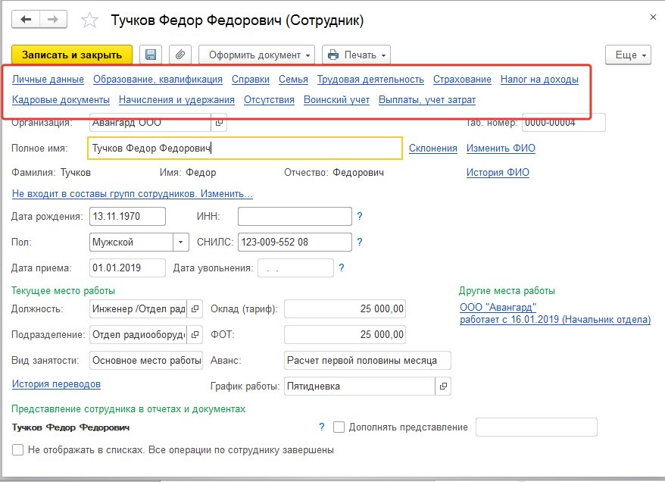The image size is (665, 482).
Task: Click the Изменить ФИО link
Action: (x=498, y=149)
